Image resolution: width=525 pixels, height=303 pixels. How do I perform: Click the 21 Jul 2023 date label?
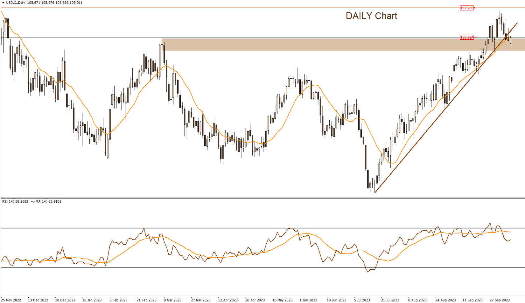(x=390, y=300)
